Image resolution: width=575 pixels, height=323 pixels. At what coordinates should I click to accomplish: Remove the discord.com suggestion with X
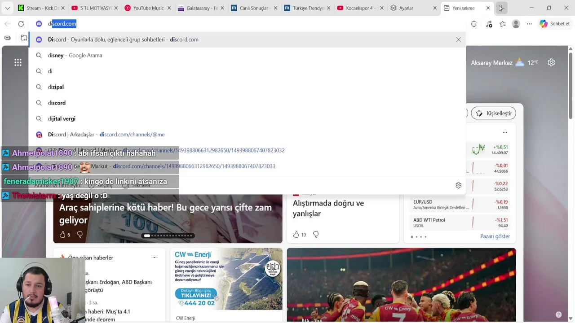click(x=458, y=39)
